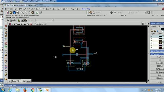Click the M3 layer pattern swatch
Viewport: 164px width, 92px height.
click(160, 41)
